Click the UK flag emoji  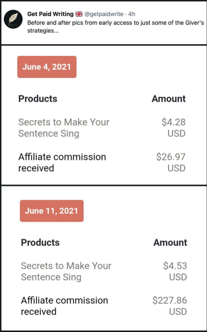[x=79, y=14]
